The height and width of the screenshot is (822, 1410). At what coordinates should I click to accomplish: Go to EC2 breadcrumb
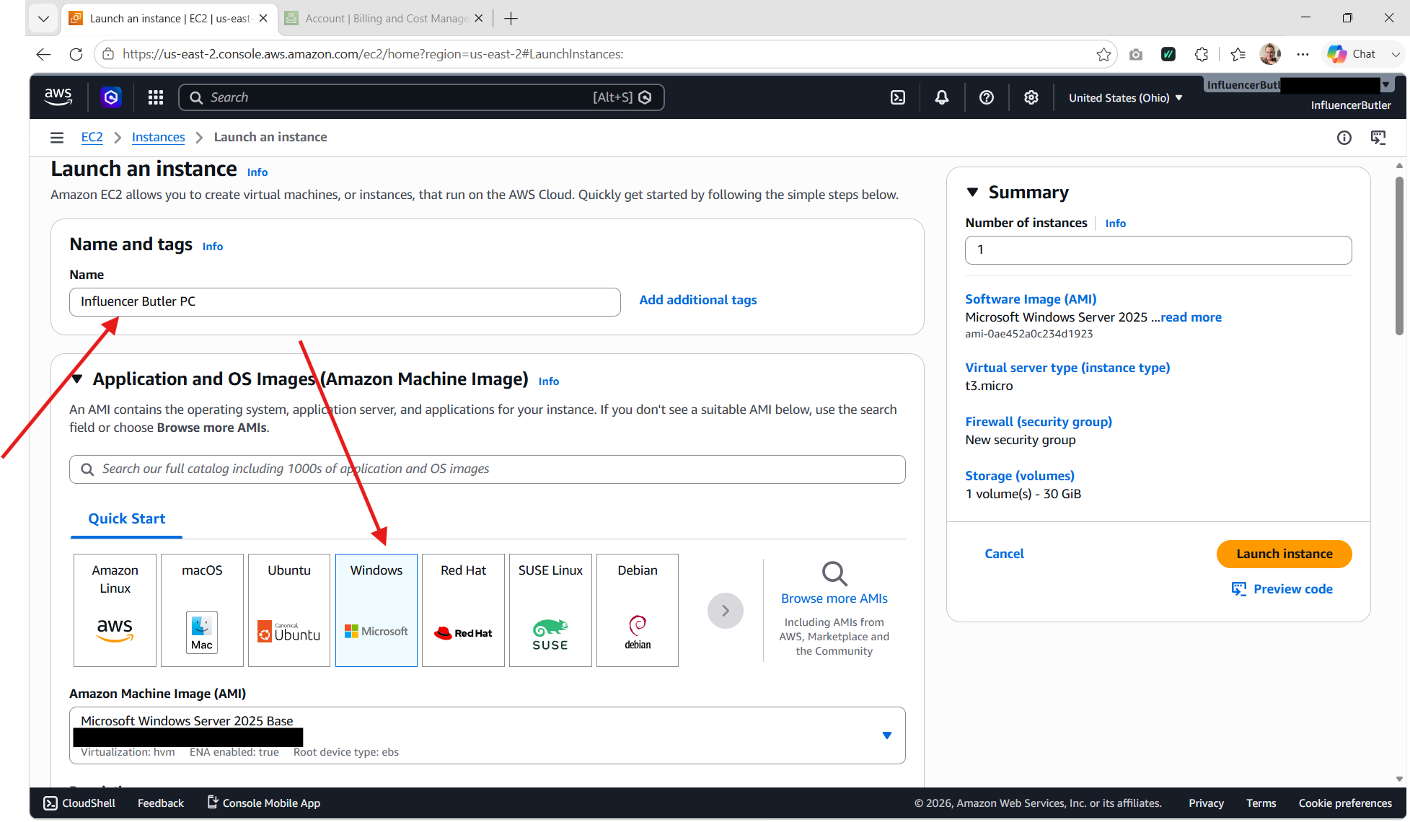point(92,137)
